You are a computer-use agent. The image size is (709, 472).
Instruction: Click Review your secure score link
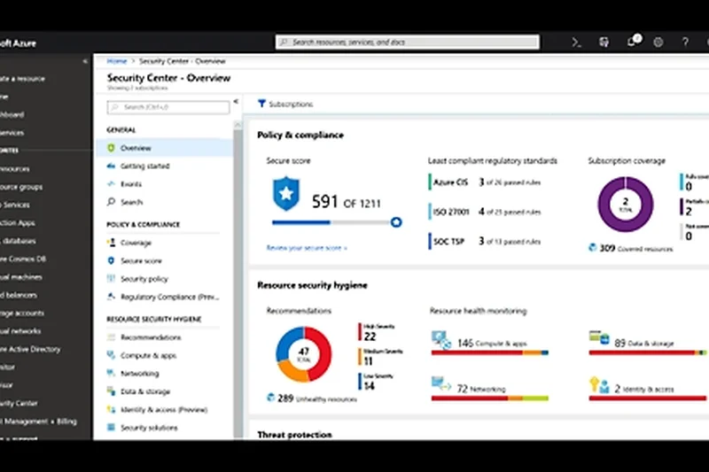[x=307, y=248]
